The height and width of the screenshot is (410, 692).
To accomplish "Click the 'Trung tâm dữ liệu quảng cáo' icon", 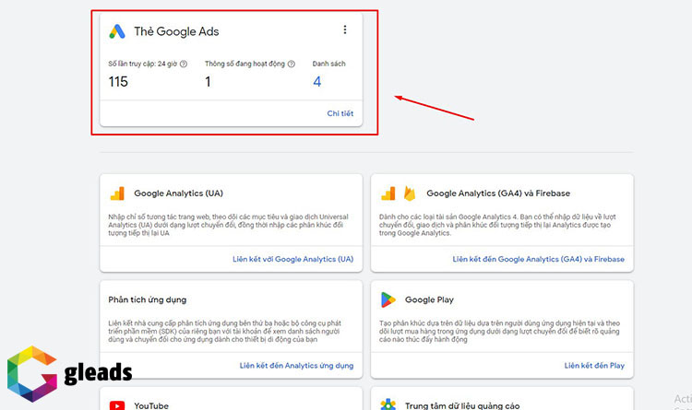I will coord(388,404).
